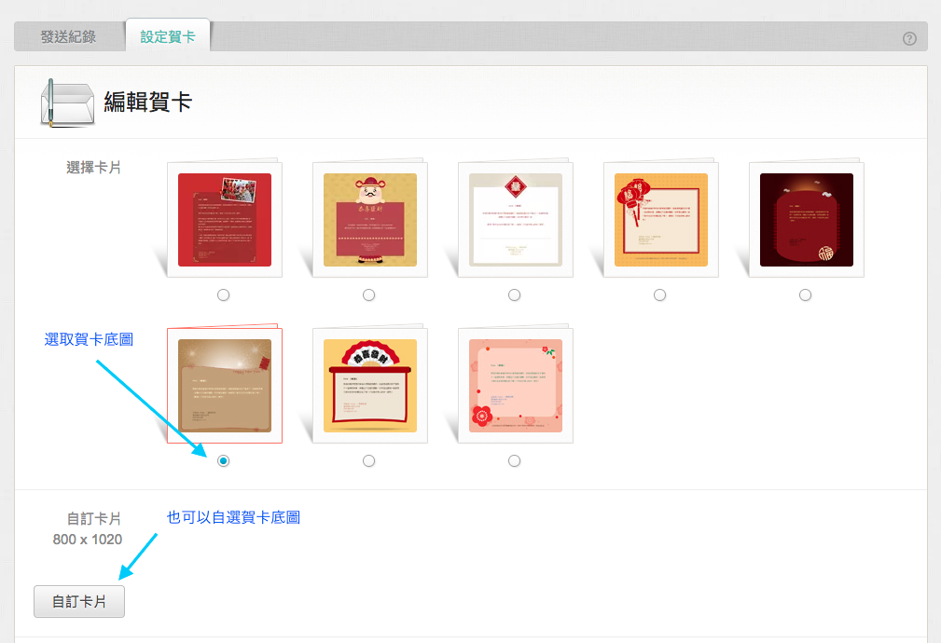
Task: Select the radio button under the red photo card
Action: coord(223,295)
